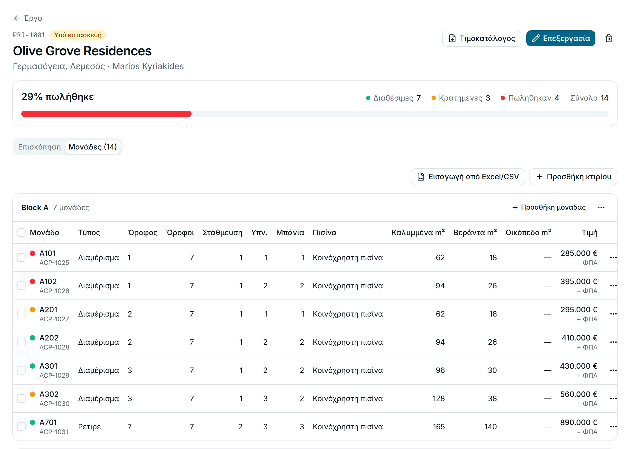Click the Πωλήθηκαν 4 legend item
Image resolution: width=630 pixels, height=449 pixels.
click(x=530, y=98)
